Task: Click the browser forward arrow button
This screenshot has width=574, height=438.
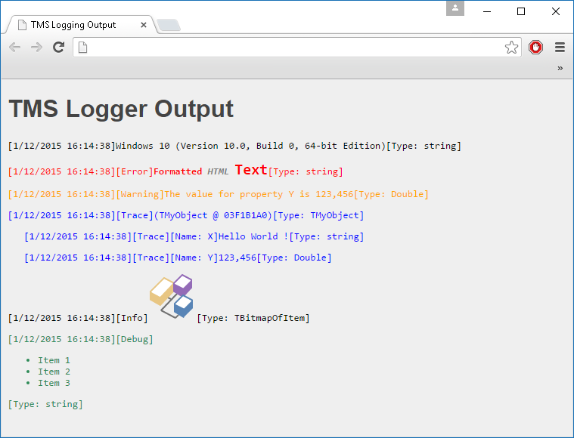Action: pos(36,48)
